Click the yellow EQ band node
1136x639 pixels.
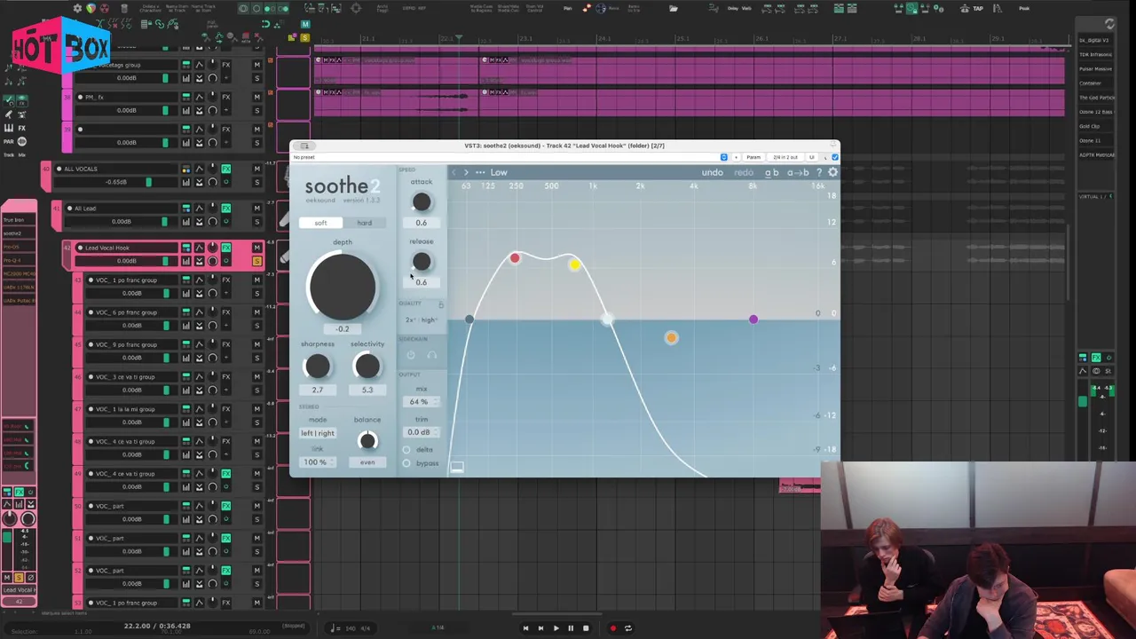574,264
